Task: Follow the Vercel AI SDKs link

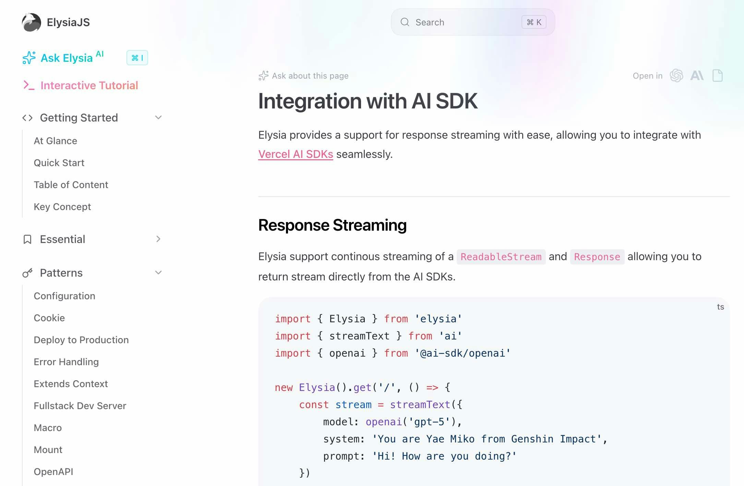Action: click(296, 154)
